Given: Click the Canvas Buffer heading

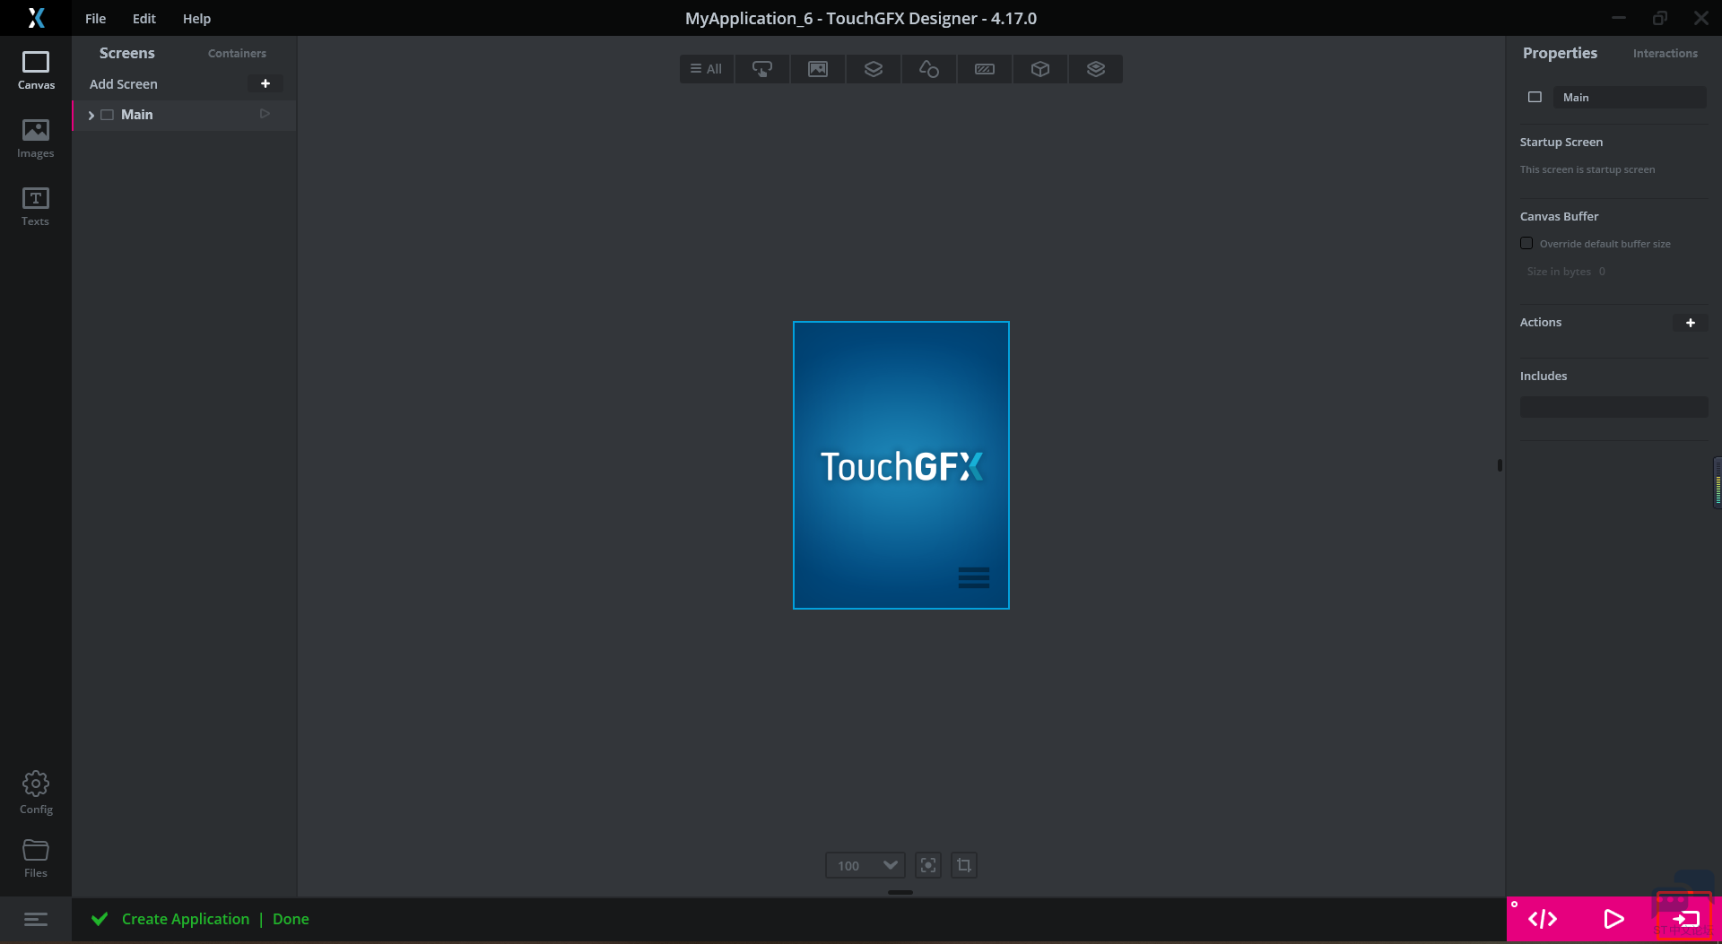Looking at the screenshot, I should [x=1559, y=216].
